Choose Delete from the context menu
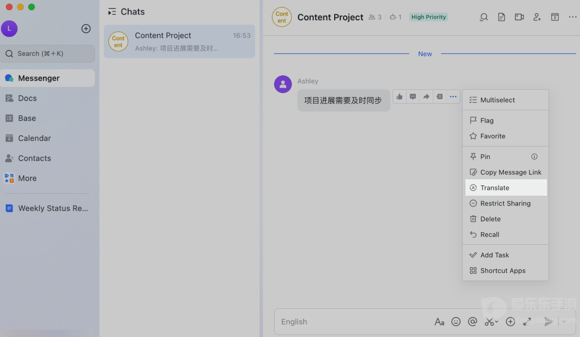The height and width of the screenshot is (337, 580). tap(506, 219)
